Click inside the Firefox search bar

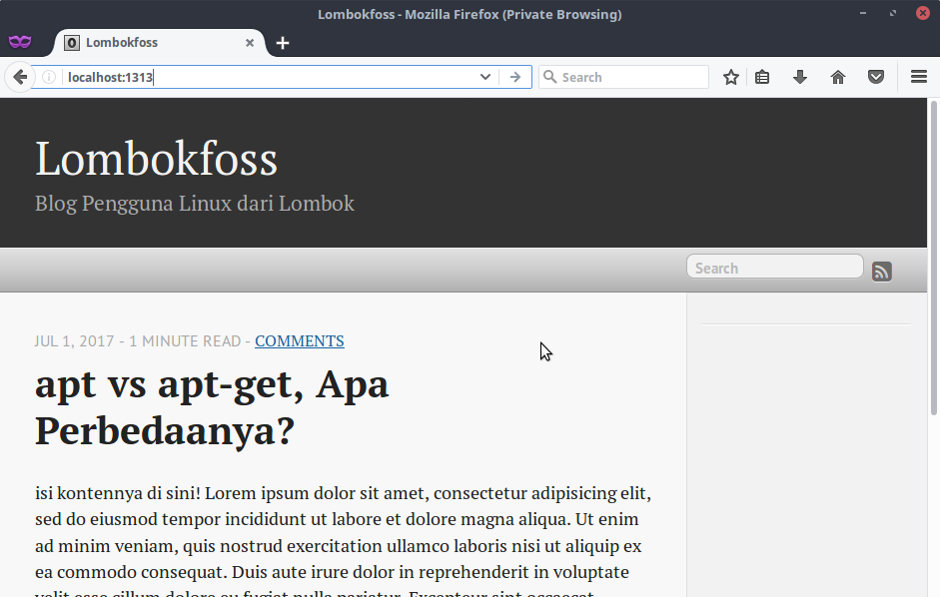tap(623, 76)
